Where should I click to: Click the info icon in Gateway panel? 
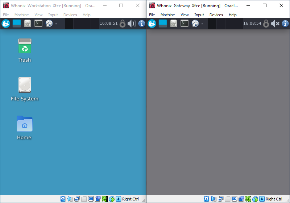285,24
